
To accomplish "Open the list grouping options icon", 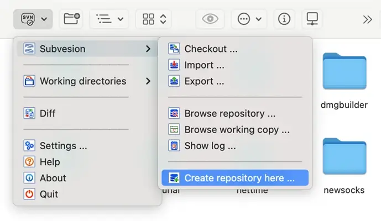I will tap(104, 19).
